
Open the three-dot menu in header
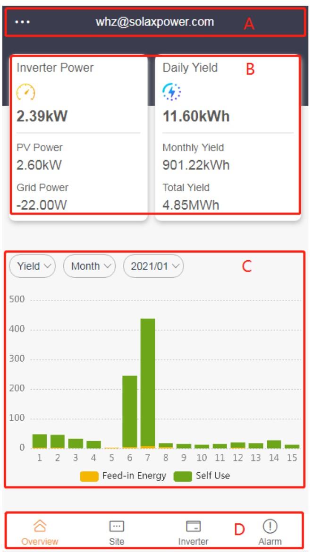22,22
